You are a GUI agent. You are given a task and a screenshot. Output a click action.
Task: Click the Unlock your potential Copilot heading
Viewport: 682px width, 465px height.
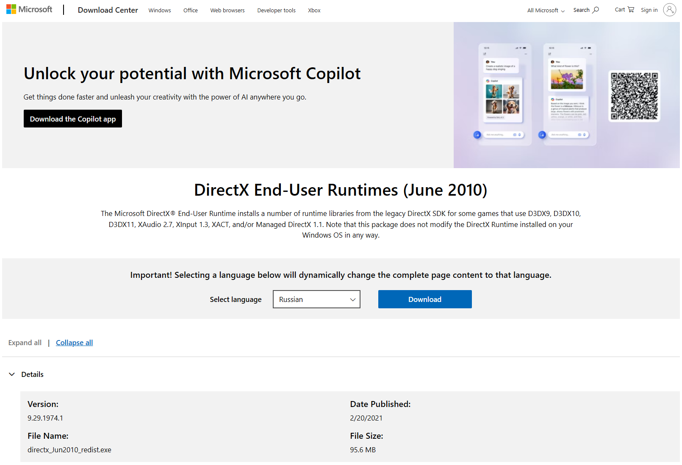tap(192, 73)
